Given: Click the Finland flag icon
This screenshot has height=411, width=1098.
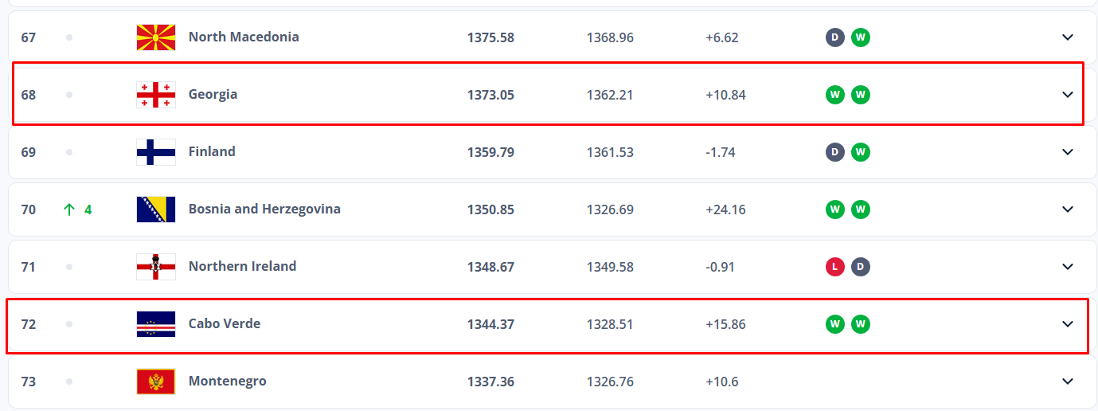Looking at the screenshot, I should (156, 152).
